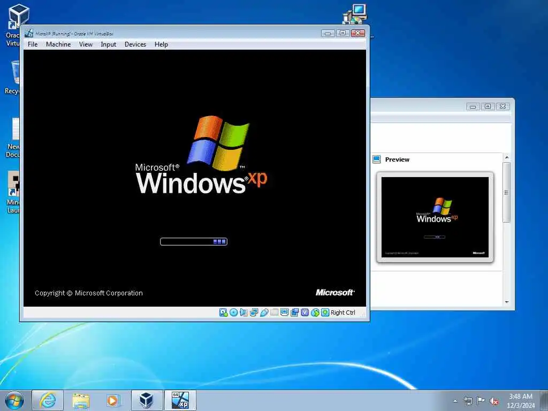Open the Windows Start menu orb
The height and width of the screenshot is (411, 548).
pos(14,400)
